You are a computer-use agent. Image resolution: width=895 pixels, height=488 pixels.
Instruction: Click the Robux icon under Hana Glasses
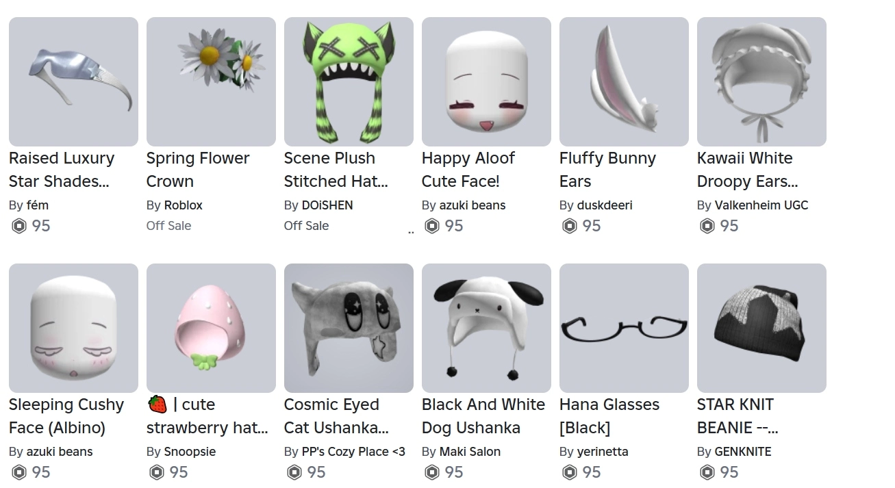tap(569, 472)
